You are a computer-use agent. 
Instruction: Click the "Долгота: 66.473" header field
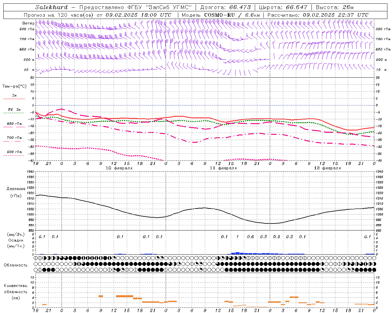coord(225,7)
